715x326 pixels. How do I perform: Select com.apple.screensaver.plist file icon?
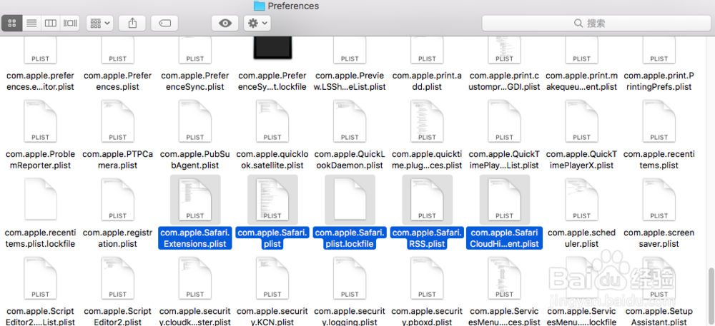pyautogui.click(x=659, y=199)
